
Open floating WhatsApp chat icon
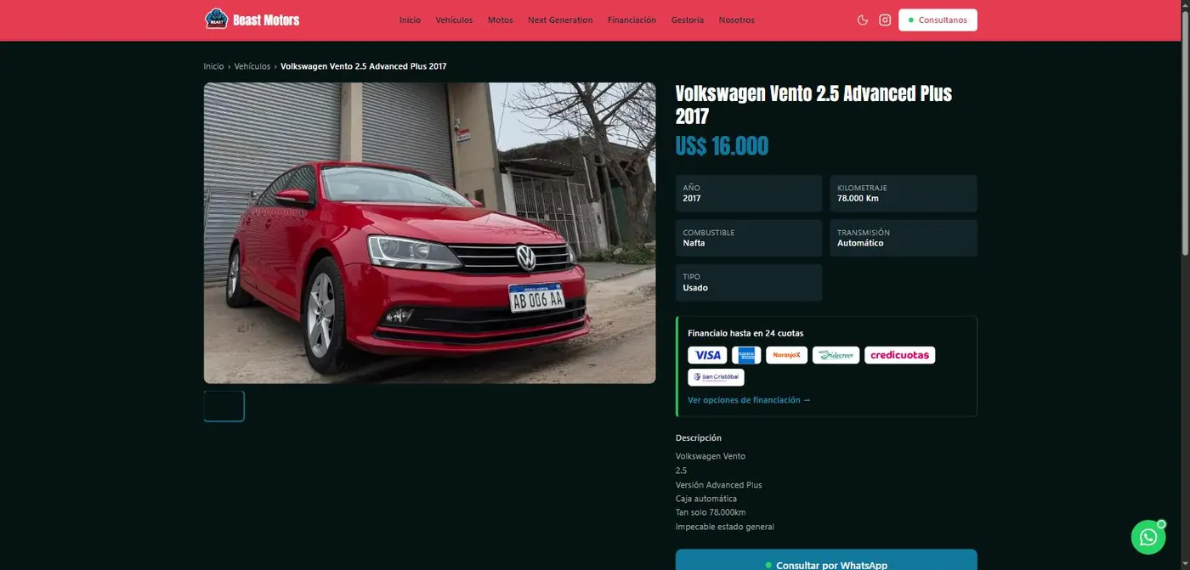pos(1148,537)
